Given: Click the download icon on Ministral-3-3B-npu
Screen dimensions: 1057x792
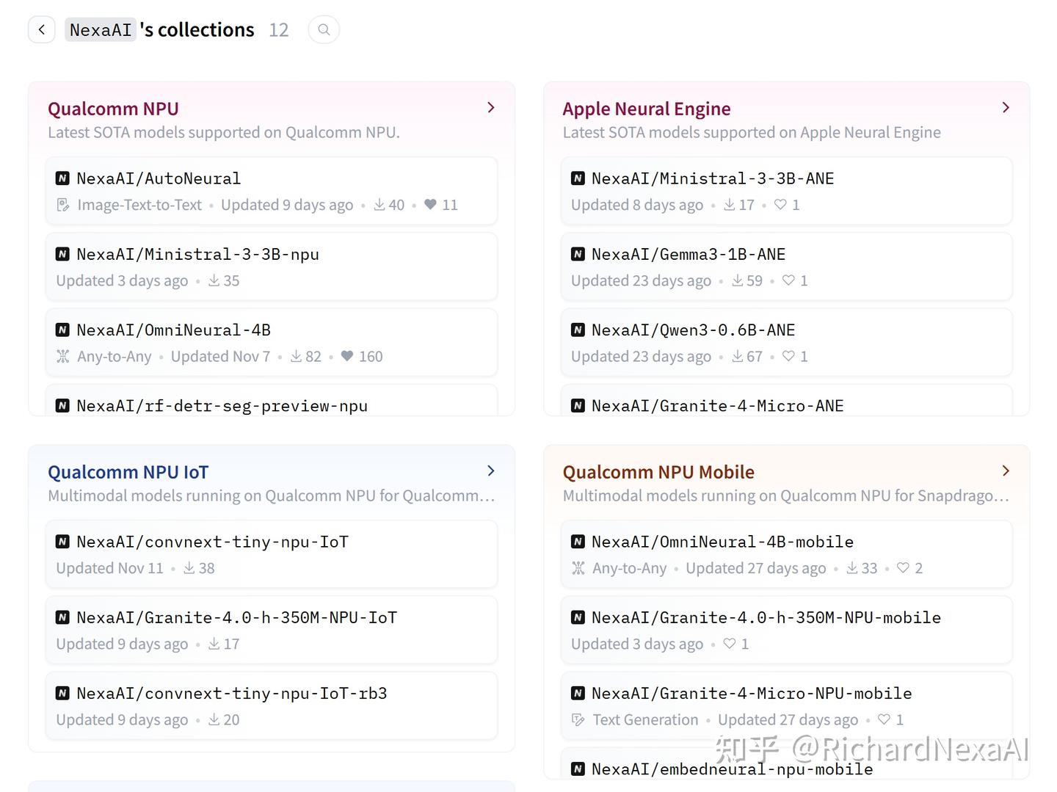Looking at the screenshot, I should pyautogui.click(x=214, y=280).
